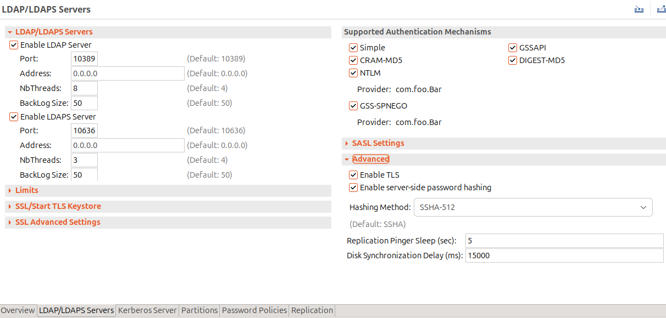Switch to the Kerberos Server tab
666x318 pixels.
(x=147, y=310)
